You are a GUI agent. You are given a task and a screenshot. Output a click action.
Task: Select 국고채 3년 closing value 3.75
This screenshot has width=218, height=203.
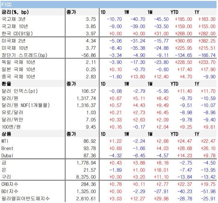[91, 19]
